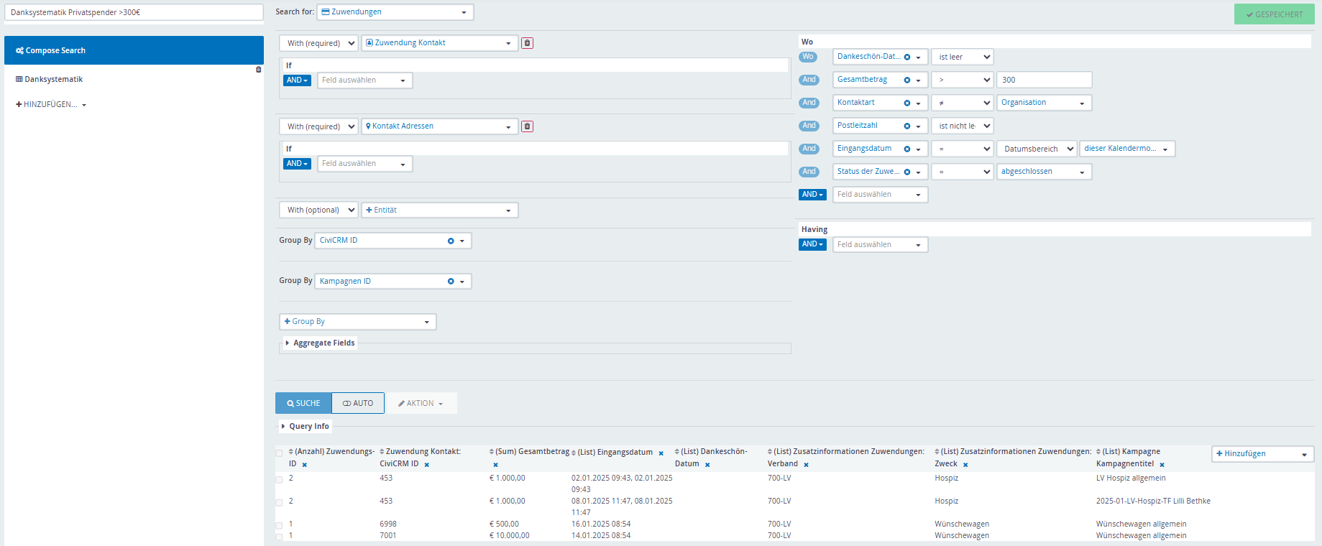Tick the select-all checkbox in results header
The width and height of the screenshot is (1322, 546).
(279, 453)
